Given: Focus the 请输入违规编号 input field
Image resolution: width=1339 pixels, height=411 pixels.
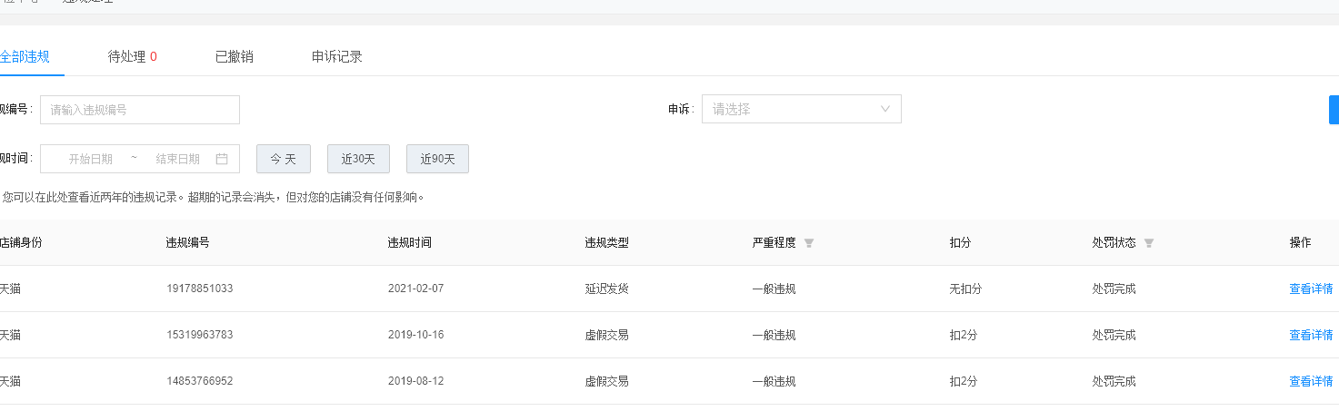Looking at the screenshot, I should (140, 110).
